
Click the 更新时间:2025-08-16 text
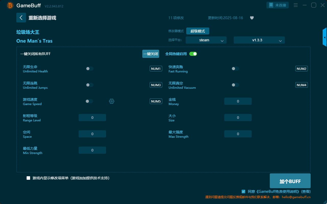[x=226, y=18]
